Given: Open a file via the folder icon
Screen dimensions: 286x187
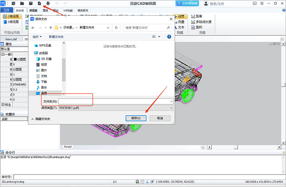Looking at the screenshot, I should [x=22, y=3].
